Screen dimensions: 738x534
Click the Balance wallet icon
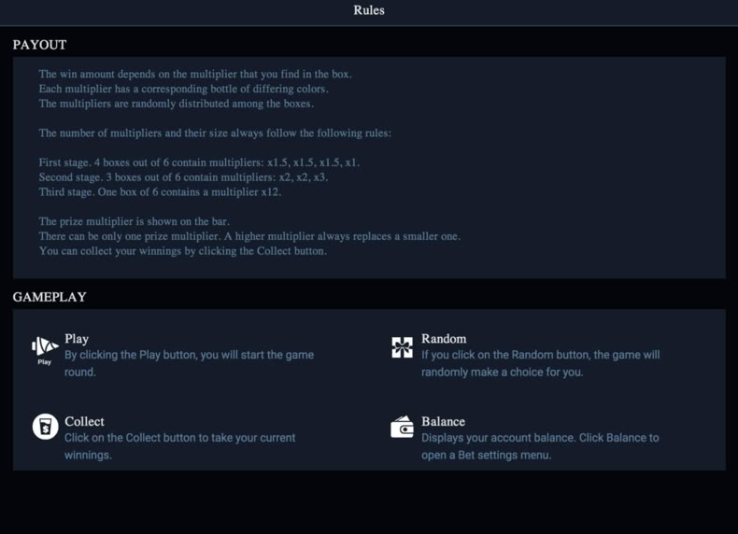[x=402, y=427]
